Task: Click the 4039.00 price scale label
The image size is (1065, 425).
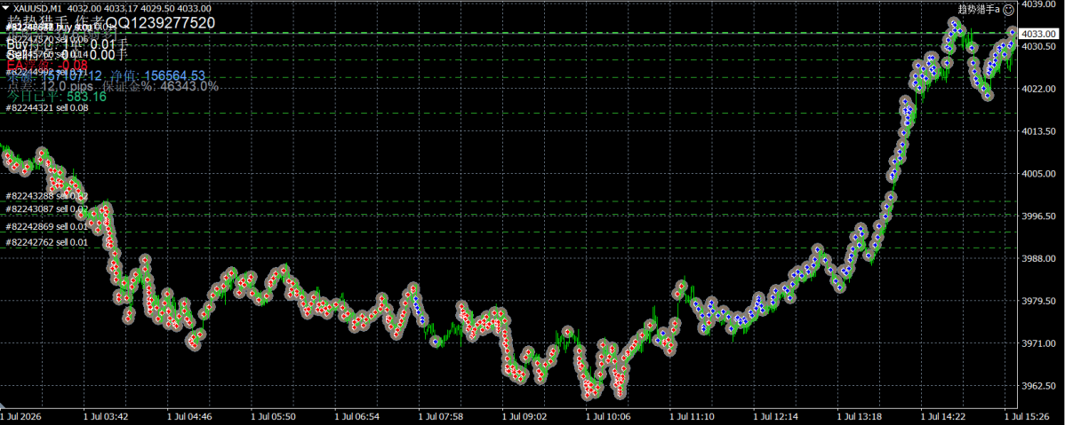Action: click(x=1038, y=4)
